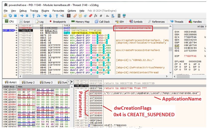
Task: Open the Options menu
Action: 72,11
